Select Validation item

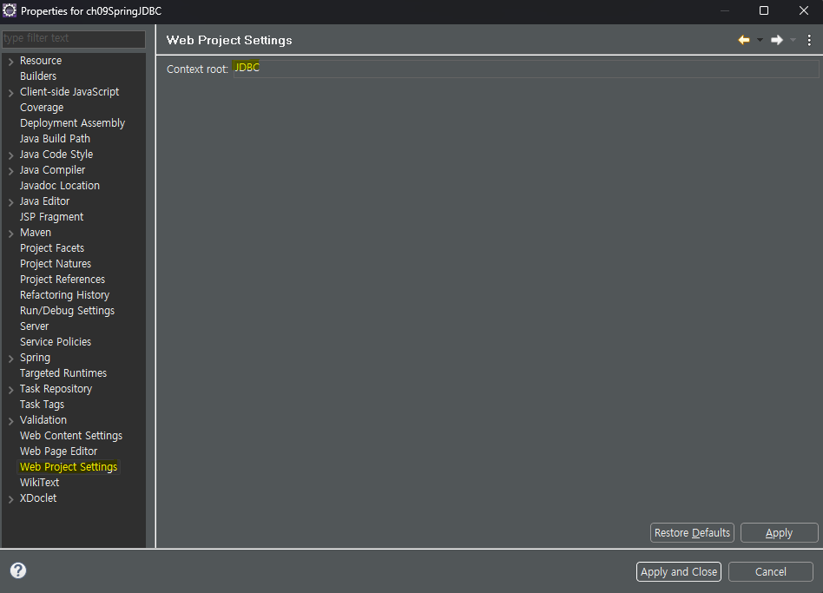[43, 420]
